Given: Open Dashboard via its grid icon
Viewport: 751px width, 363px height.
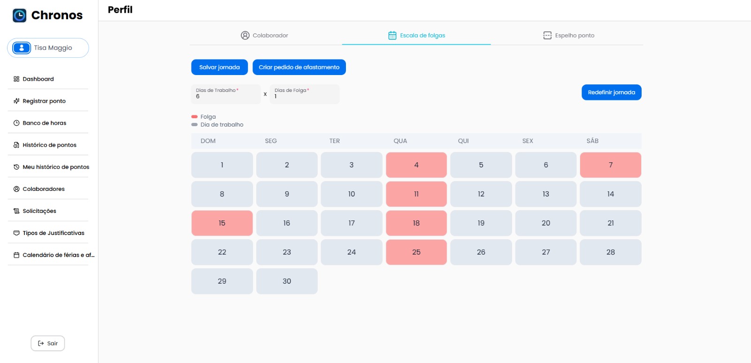Looking at the screenshot, I should coord(16,79).
